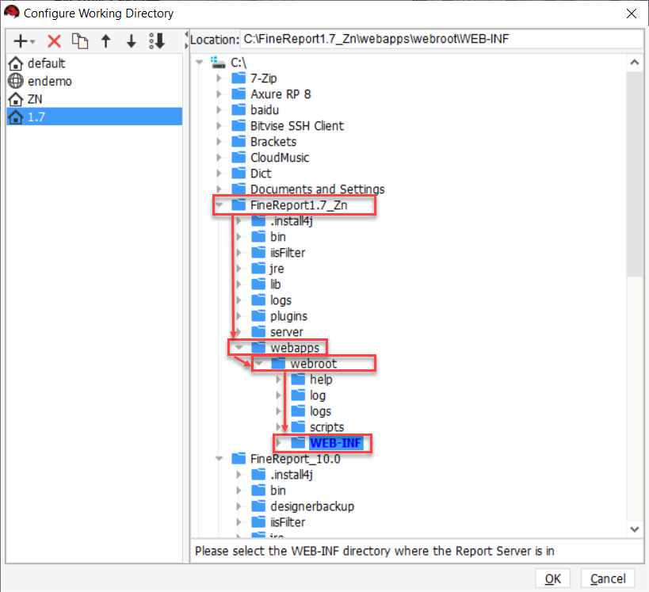Screen dimensions: 649x592
Task: Select the ZN working directory
Action: click(94, 99)
